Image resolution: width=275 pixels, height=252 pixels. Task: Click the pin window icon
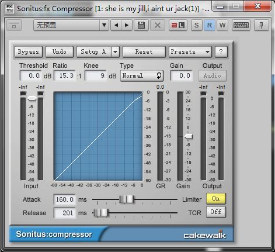pyautogui.click(x=261, y=25)
